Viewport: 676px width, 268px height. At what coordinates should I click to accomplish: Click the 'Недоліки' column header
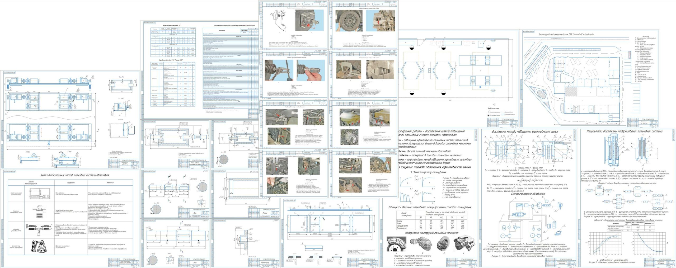tap(110, 182)
